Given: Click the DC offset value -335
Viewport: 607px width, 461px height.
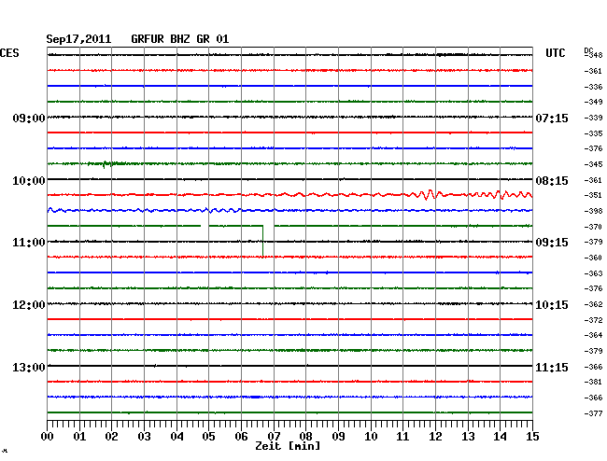Looking at the screenshot, I should (593, 133).
